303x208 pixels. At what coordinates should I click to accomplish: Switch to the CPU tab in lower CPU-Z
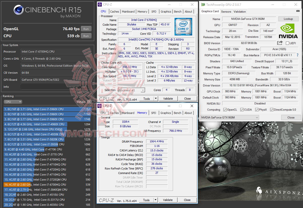point(103,113)
